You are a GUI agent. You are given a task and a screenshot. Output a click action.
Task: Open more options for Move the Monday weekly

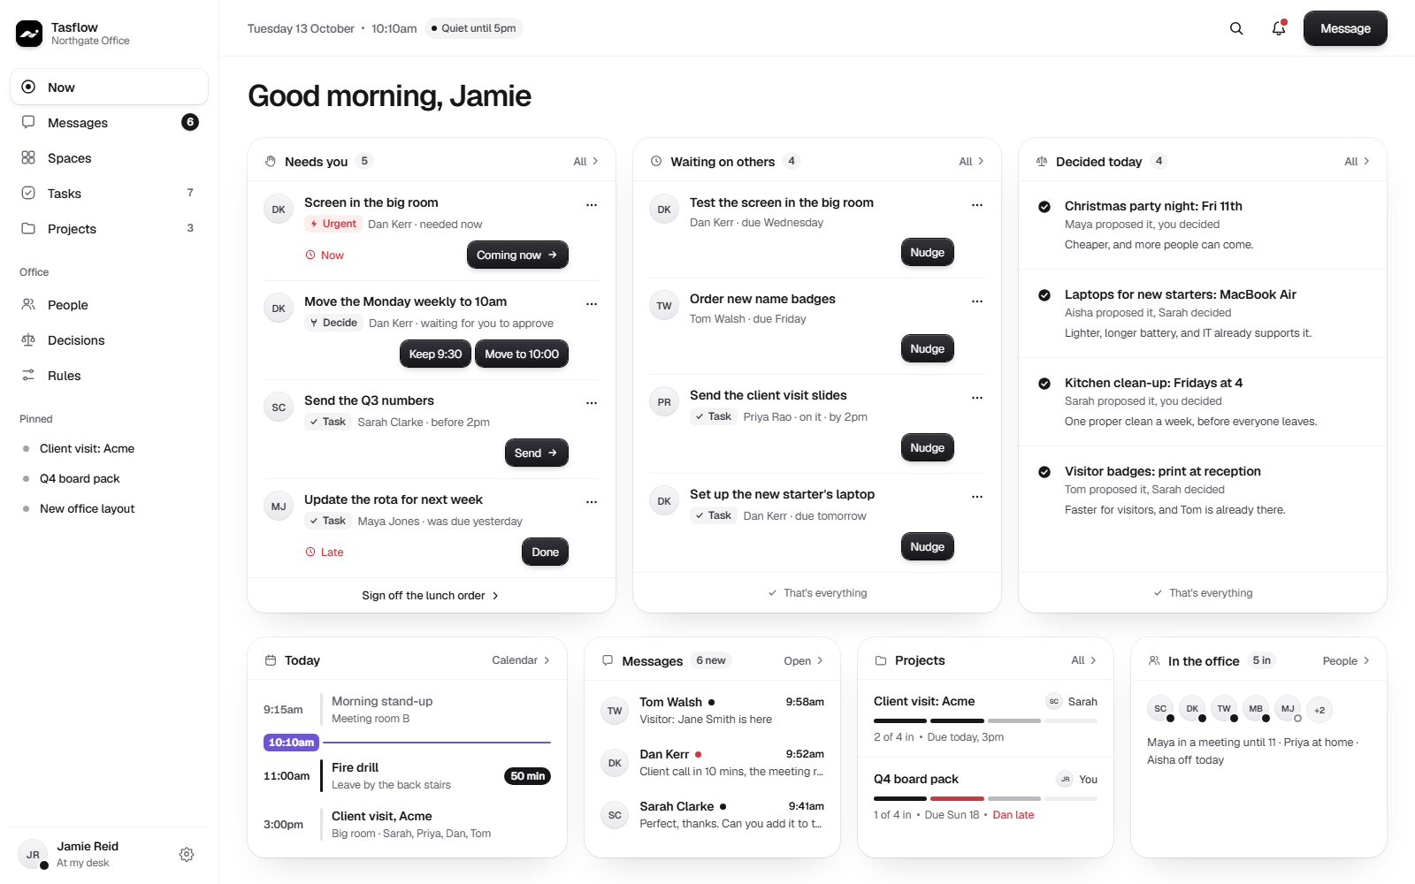click(592, 303)
